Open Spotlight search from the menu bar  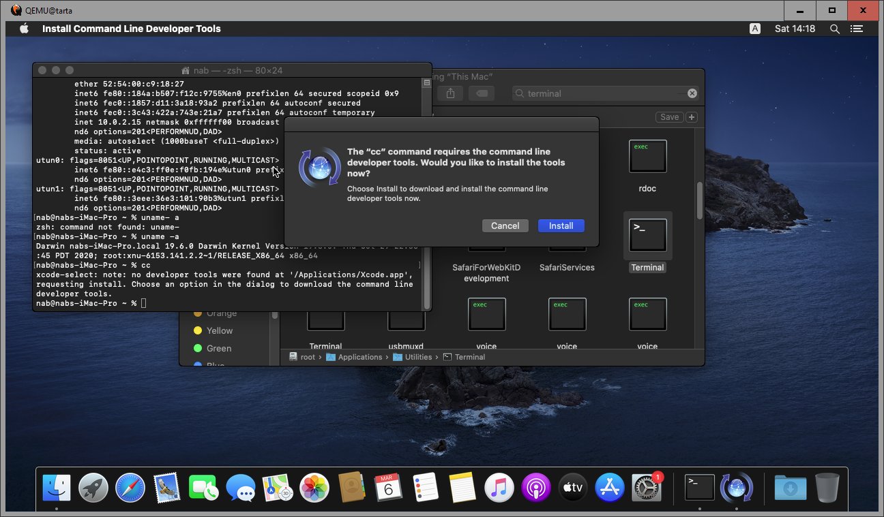pos(834,29)
